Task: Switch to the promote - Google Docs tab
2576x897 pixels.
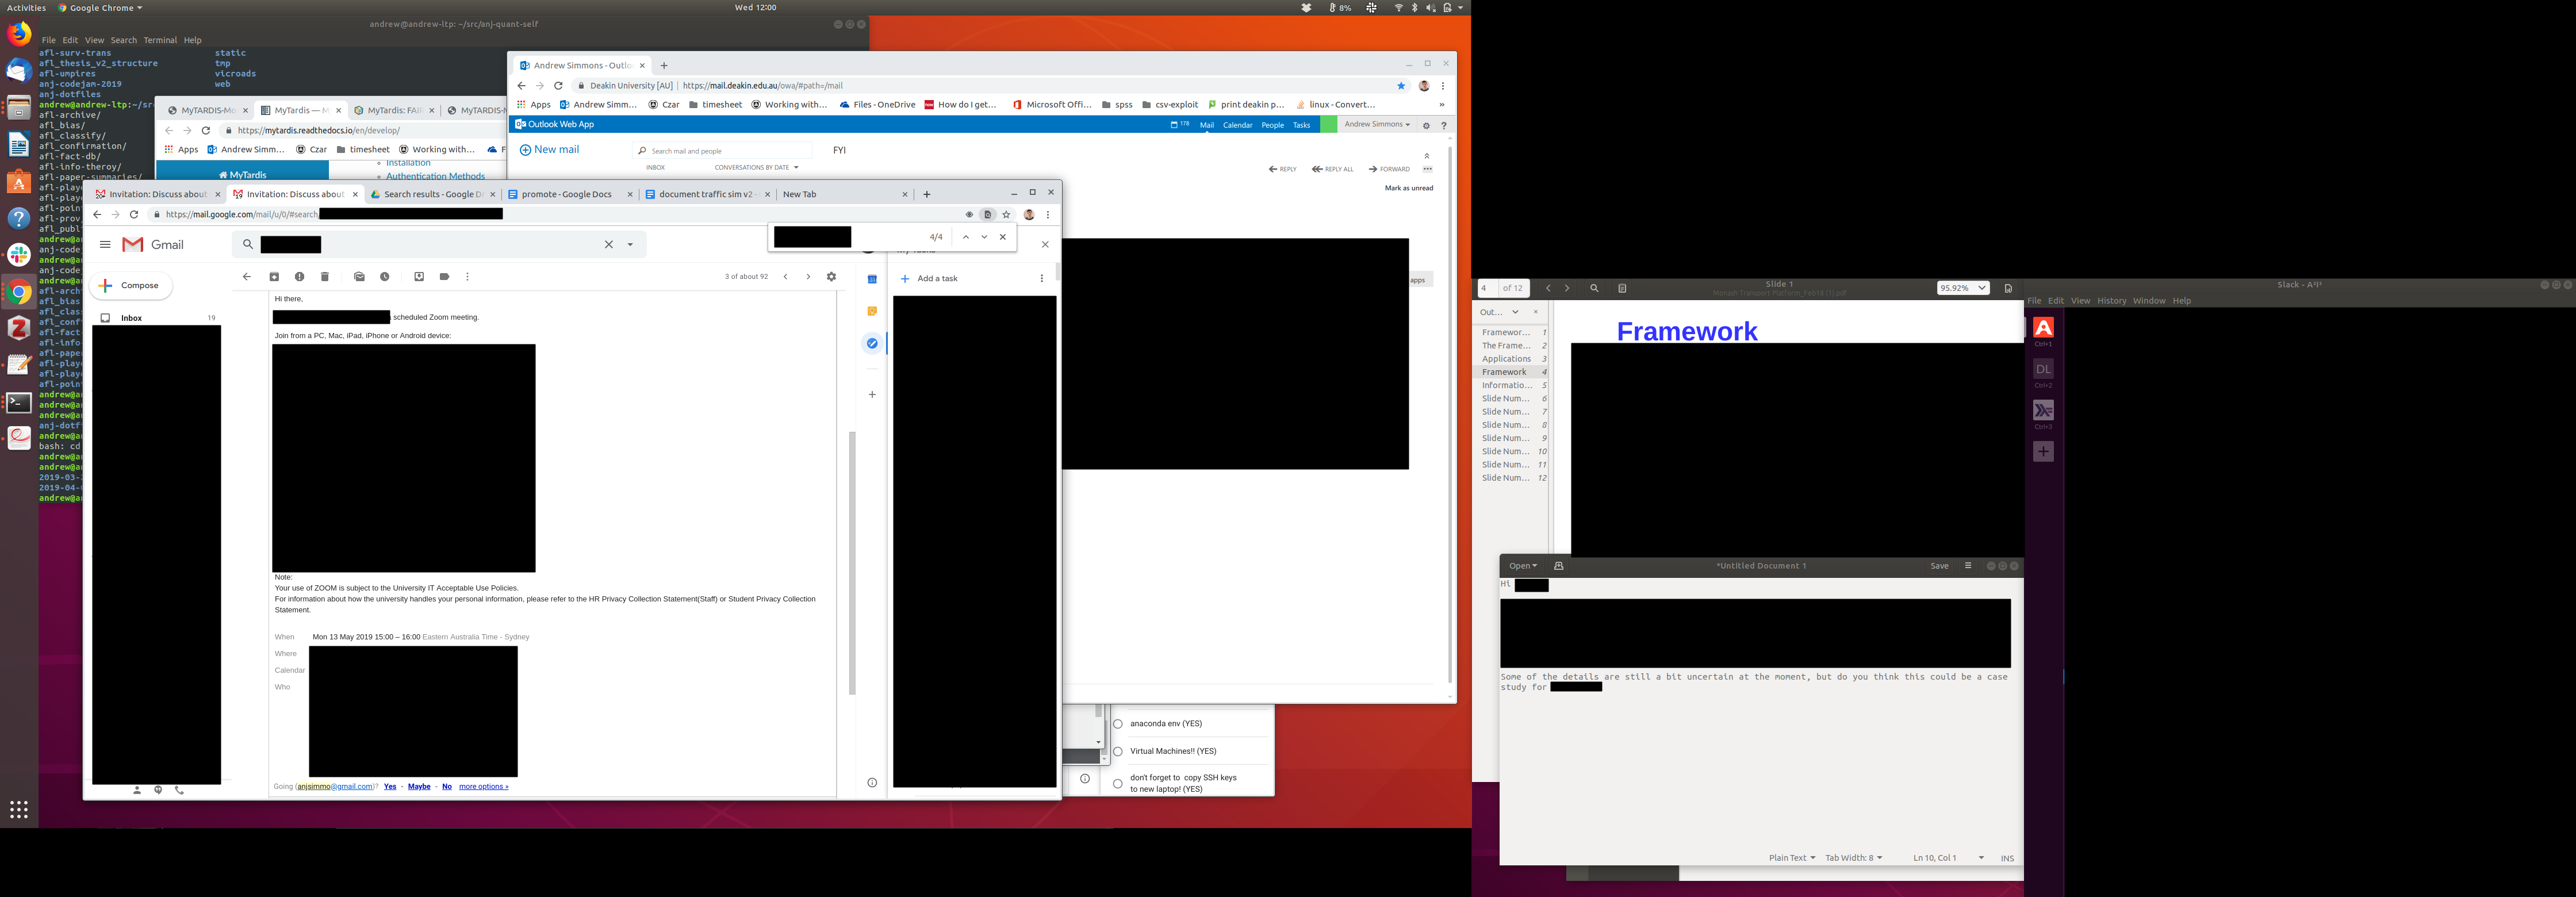Action: [x=566, y=194]
